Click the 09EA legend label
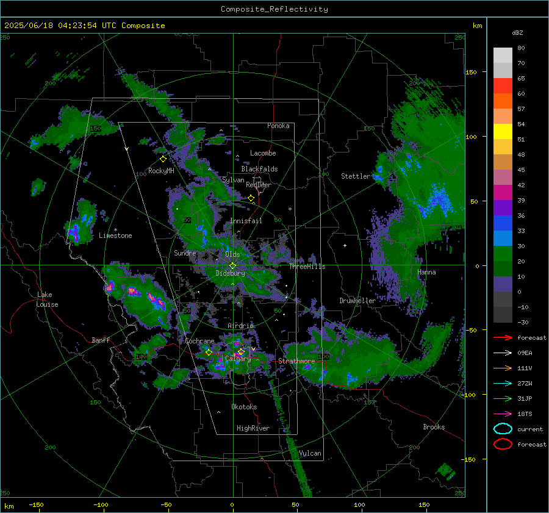The width and height of the screenshot is (549, 513). (525, 353)
